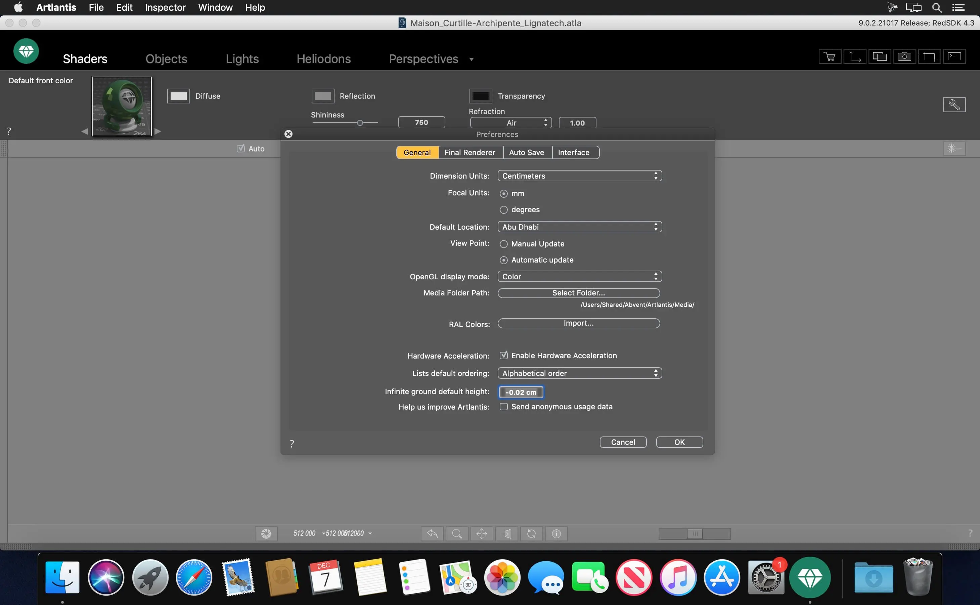Open the render area tool
The height and width of the screenshot is (605, 980).
click(929, 56)
